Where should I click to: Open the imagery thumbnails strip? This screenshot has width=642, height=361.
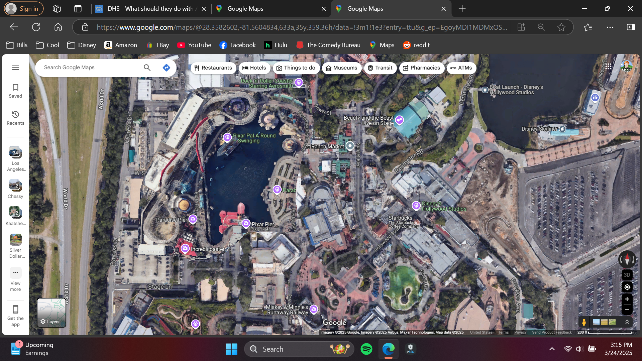pos(604,322)
